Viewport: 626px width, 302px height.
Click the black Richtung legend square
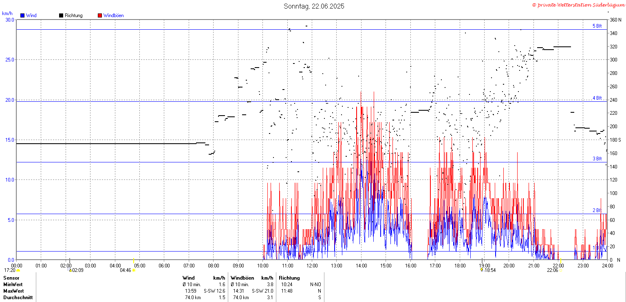tap(61, 15)
